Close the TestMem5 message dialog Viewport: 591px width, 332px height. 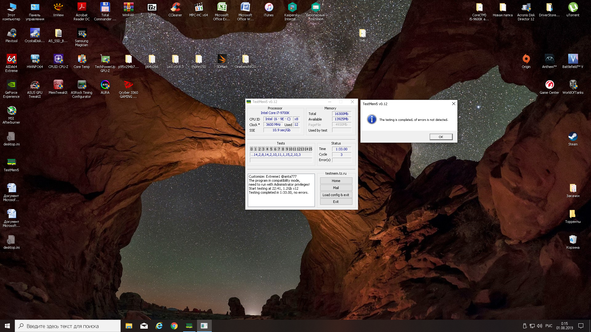pos(453,104)
